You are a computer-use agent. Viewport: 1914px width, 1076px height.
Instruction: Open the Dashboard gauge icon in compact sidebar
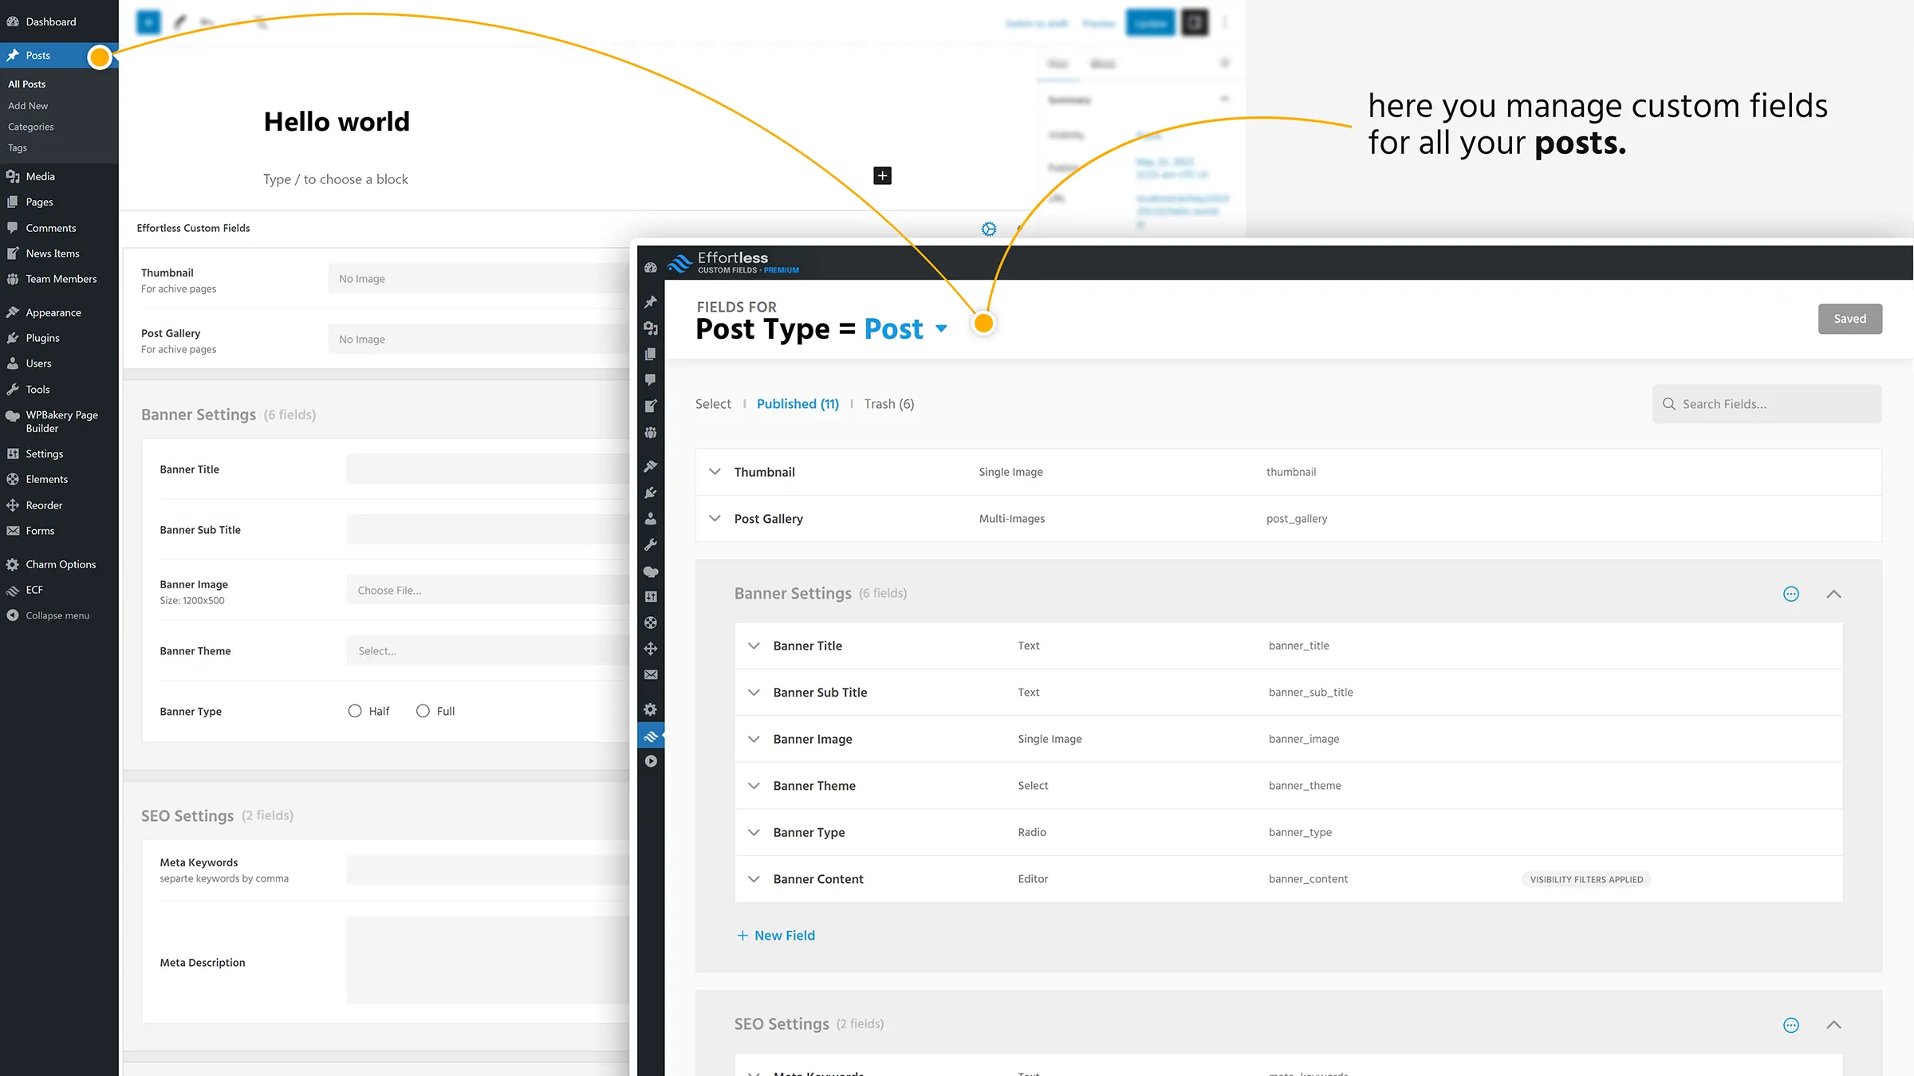click(x=651, y=267)
